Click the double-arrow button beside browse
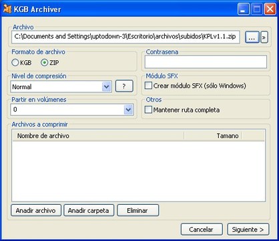The image size is (279, 241). click(264, 37)
